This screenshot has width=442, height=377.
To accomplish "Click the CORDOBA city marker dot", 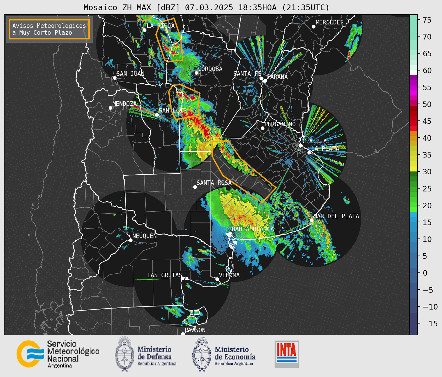I will pyautogui.click(x=196, y=73).
